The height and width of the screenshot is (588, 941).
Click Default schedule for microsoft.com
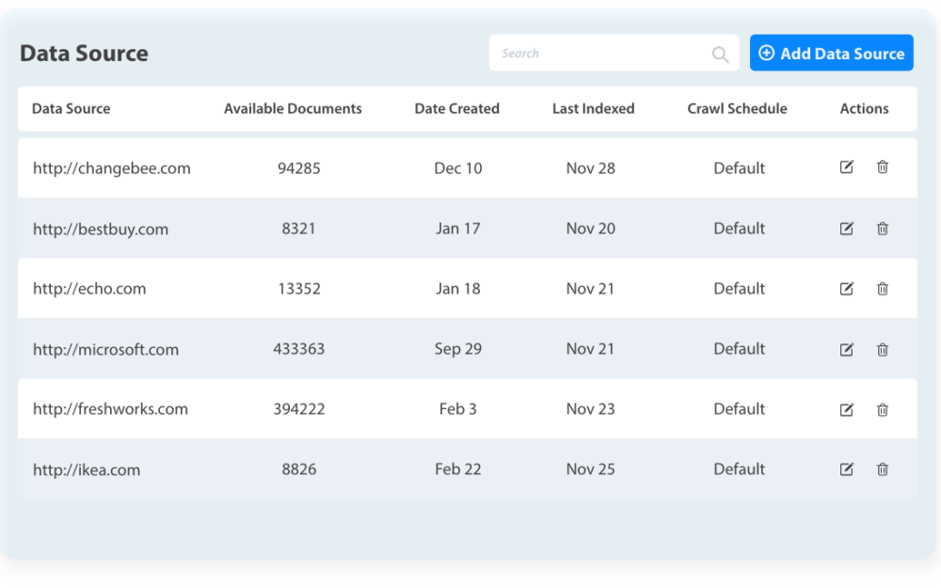[739, 349]
